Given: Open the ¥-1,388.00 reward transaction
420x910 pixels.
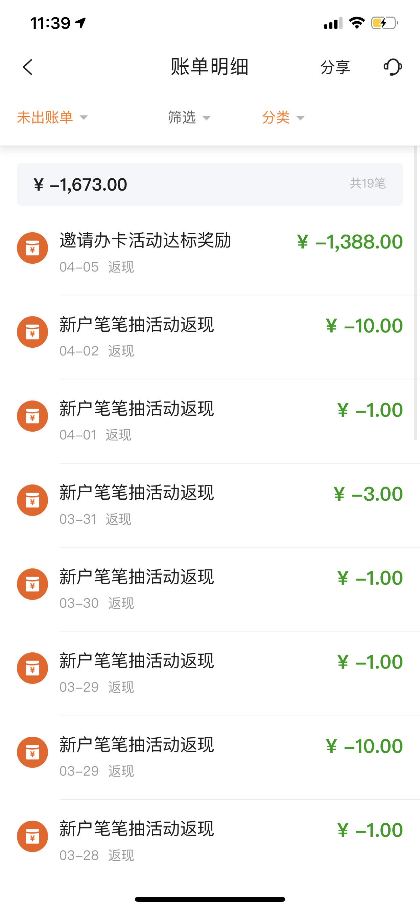Looking at the screenshot, I should pos(210,253).
